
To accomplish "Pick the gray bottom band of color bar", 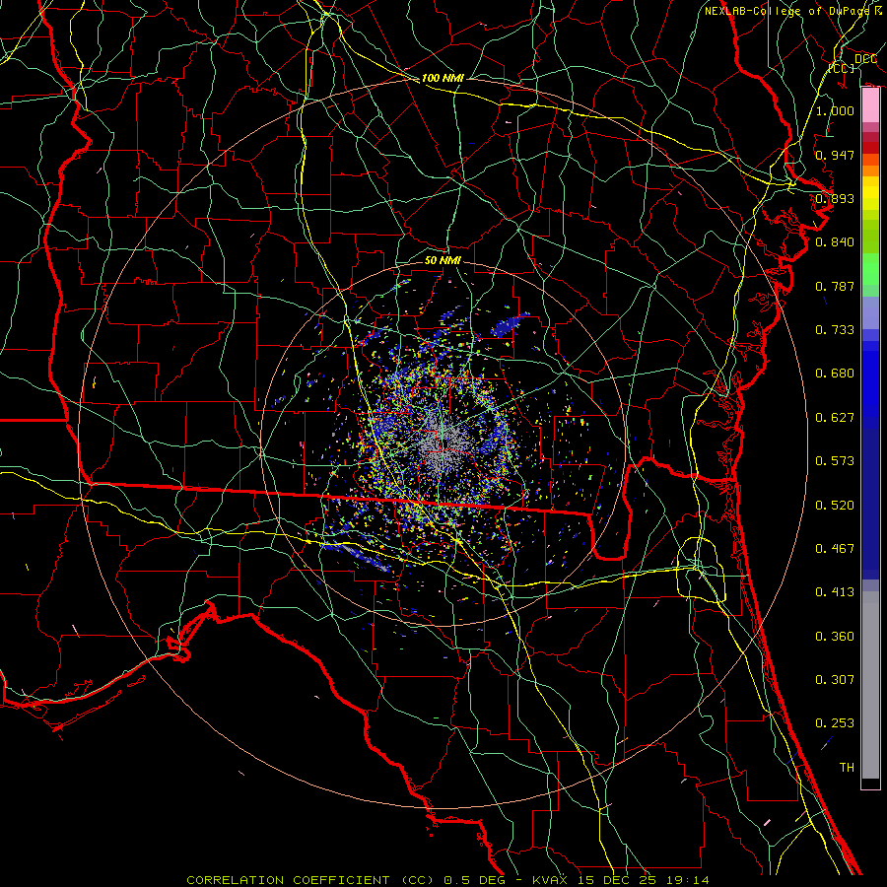I will click(x=870, y=685).
